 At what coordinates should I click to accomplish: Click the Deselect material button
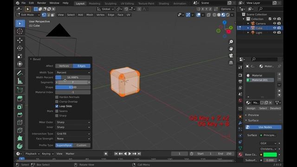point(275,108)
